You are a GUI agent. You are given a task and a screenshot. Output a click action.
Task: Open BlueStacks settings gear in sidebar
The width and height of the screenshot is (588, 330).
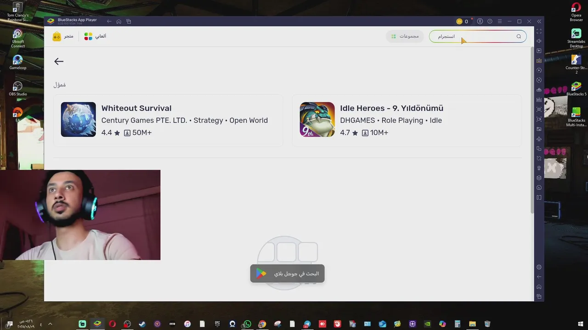pos(539,267)
